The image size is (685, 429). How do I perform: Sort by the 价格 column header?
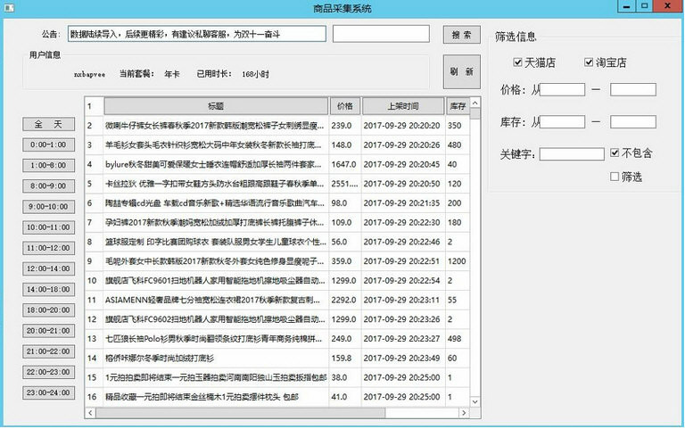point(344,106)
